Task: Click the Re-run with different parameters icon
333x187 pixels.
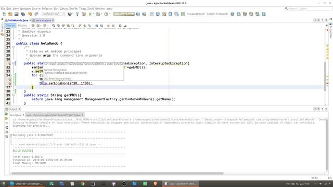Action: [7, 118]
